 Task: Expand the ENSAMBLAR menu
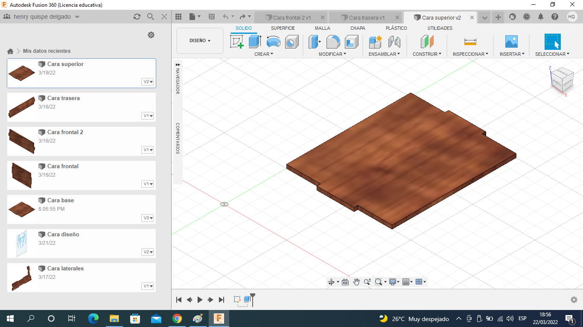(x=384, y=54)
